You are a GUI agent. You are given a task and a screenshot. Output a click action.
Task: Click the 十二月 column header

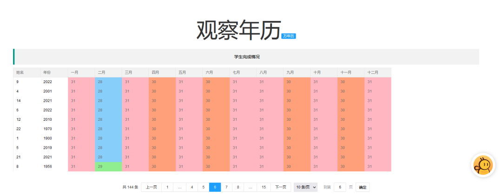(x=373, y=72)
